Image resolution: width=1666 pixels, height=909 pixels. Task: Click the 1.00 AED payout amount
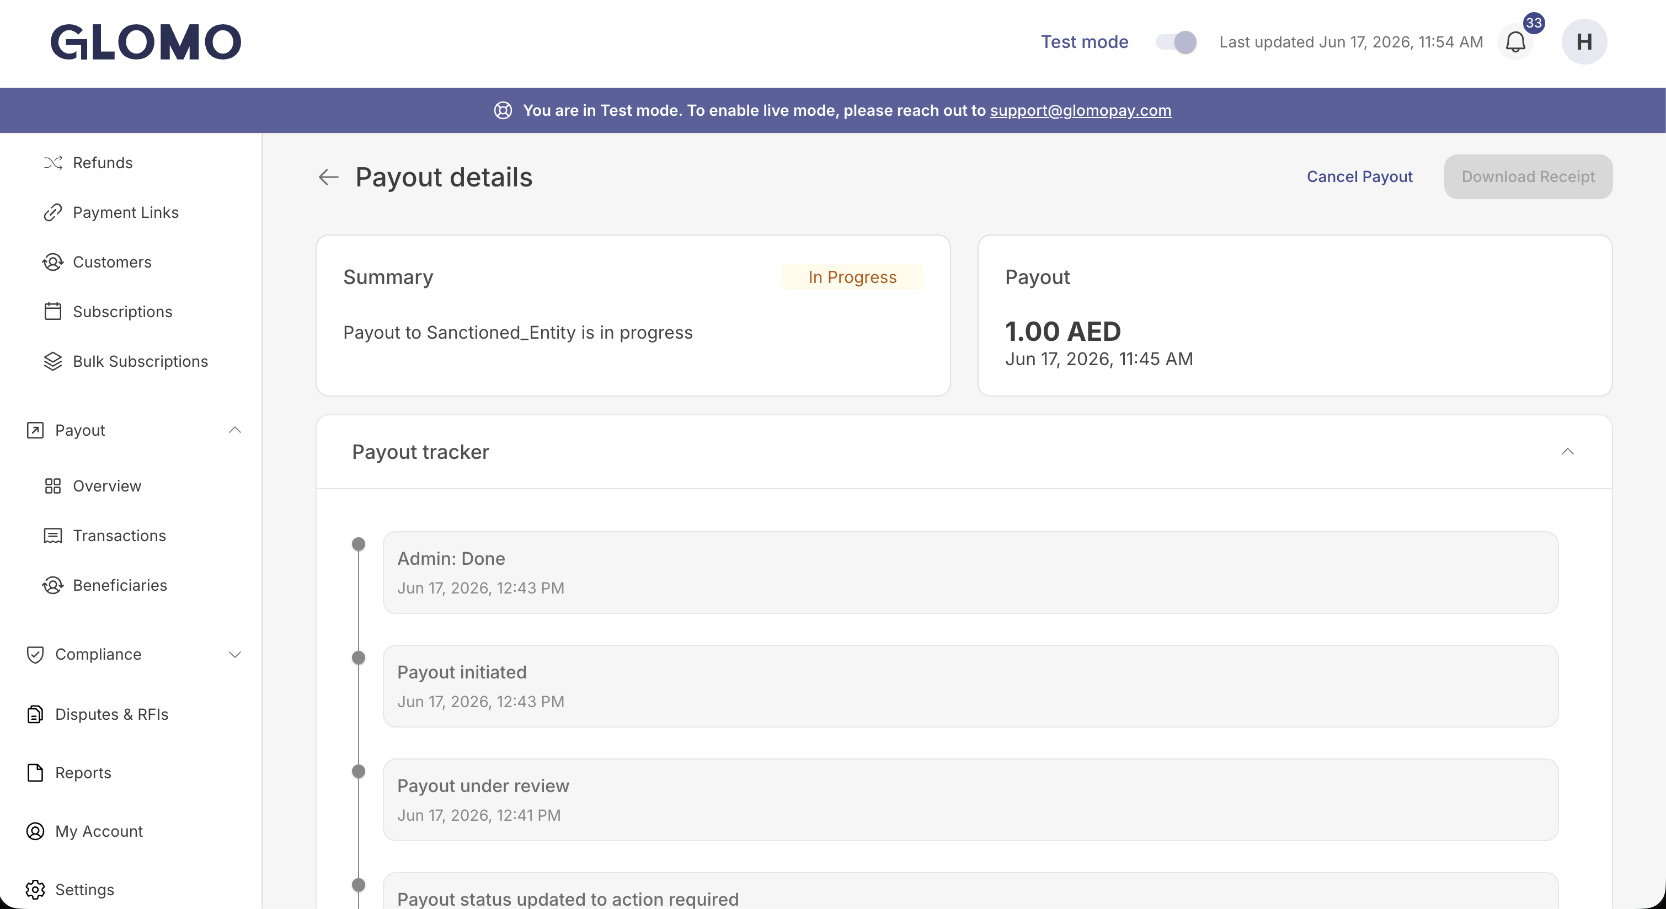[x=1062, y=331]
